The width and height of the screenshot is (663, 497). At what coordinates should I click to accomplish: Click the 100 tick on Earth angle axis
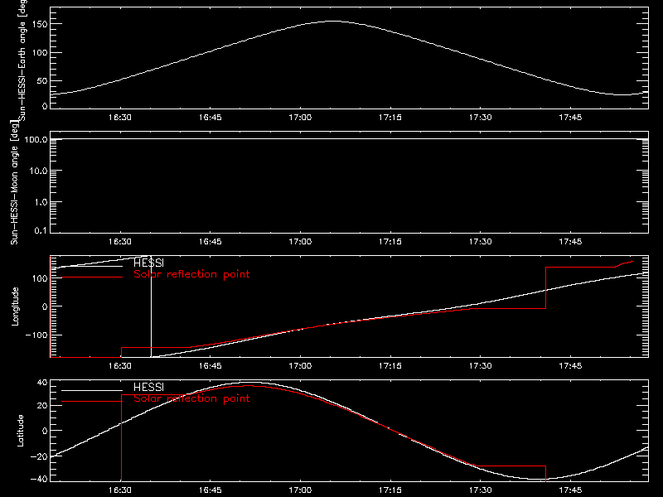coord(40,52)
